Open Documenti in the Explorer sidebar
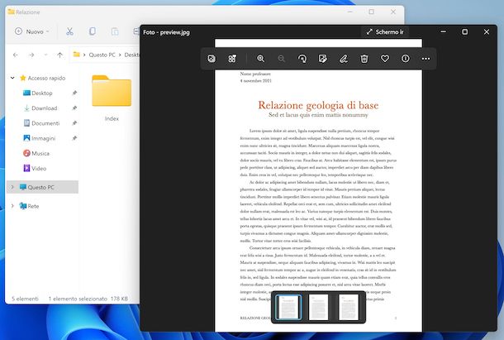504x340 pixels. 41,123
